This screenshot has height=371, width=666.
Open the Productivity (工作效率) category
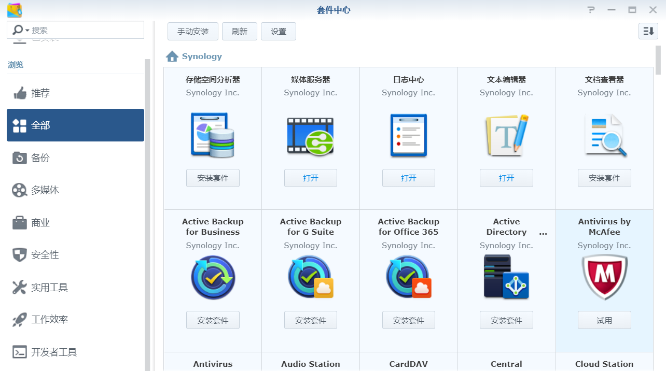[x=75, y=320]
